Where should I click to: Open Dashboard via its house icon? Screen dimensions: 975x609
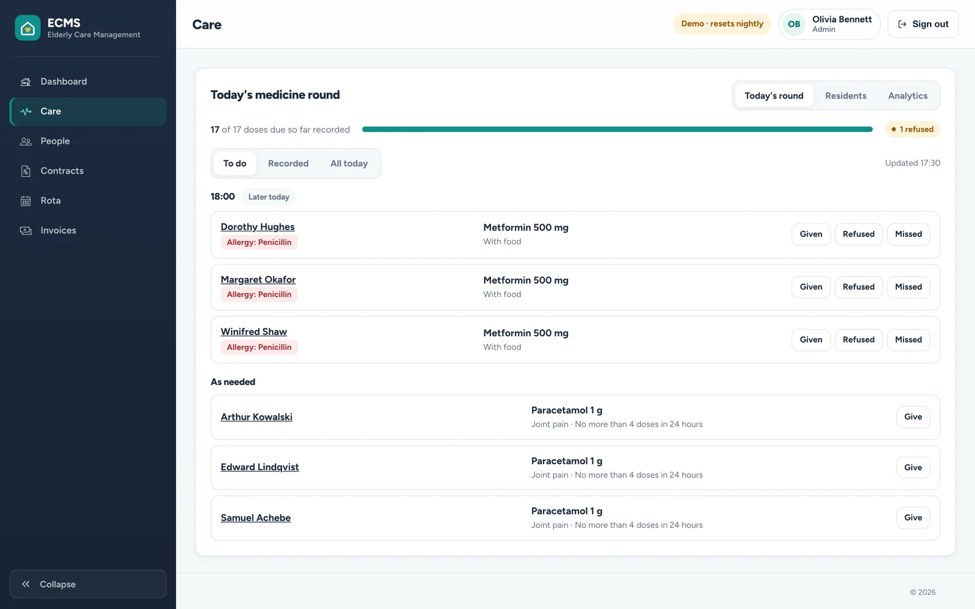click(x=26, y=82)
